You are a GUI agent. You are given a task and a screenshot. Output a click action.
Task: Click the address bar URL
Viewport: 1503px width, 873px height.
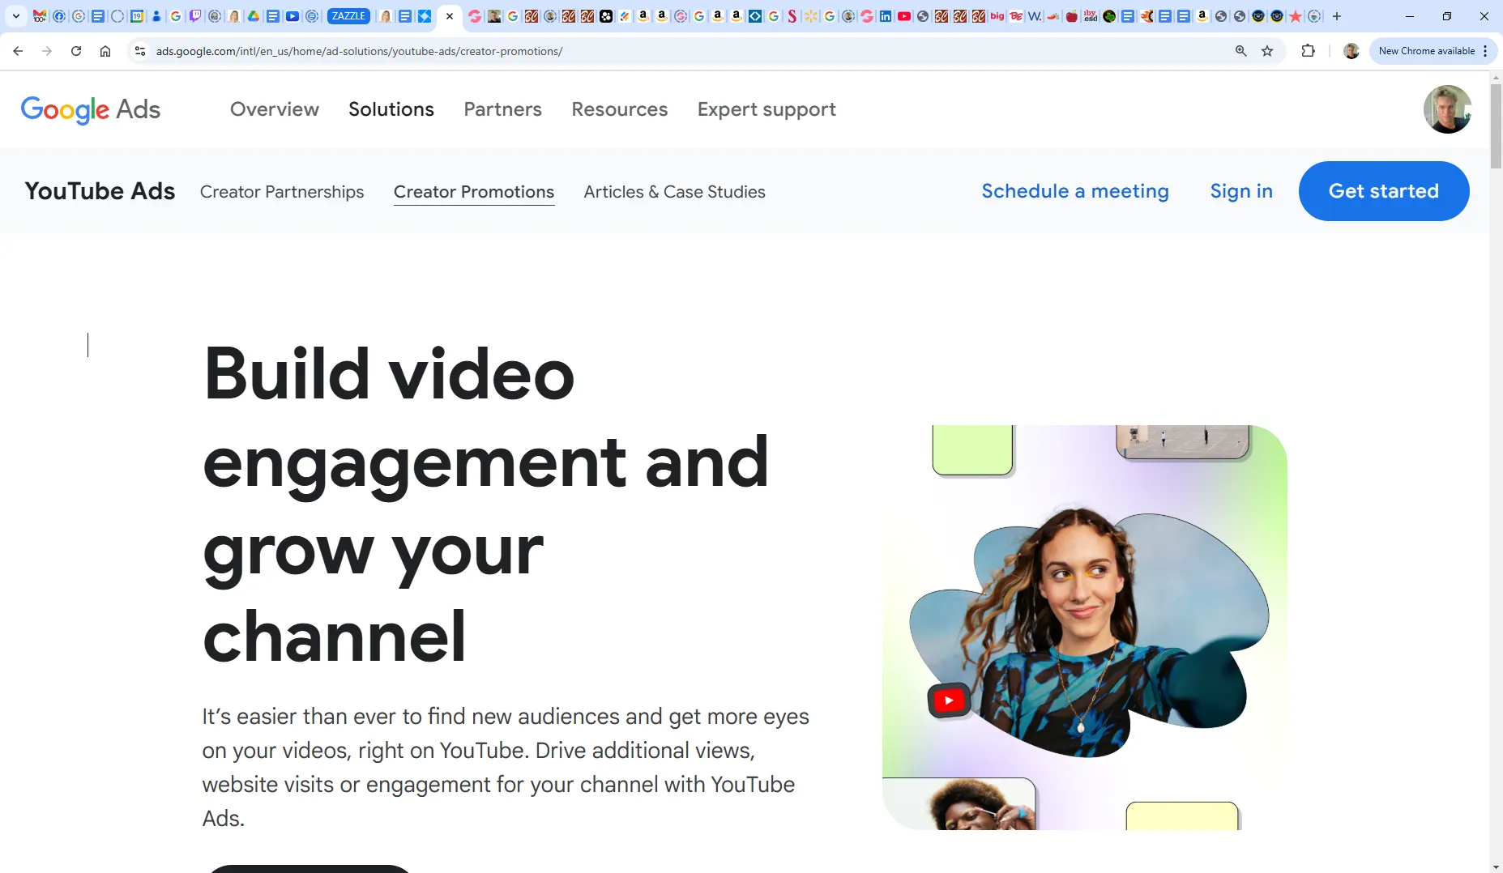(x=359, y=51)
